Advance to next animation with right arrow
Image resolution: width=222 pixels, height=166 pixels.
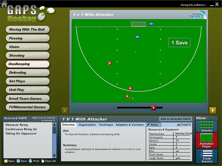[212, 110]
